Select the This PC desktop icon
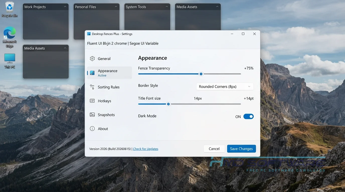 point(10,61)
